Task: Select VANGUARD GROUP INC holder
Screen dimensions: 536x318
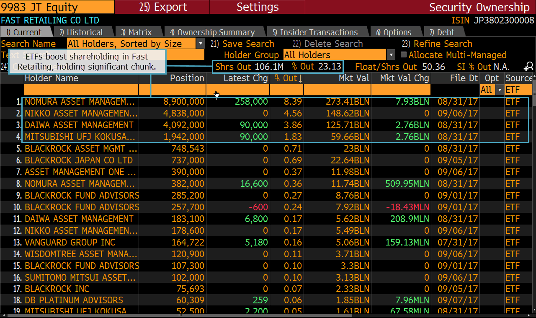Action: point(70,242)
